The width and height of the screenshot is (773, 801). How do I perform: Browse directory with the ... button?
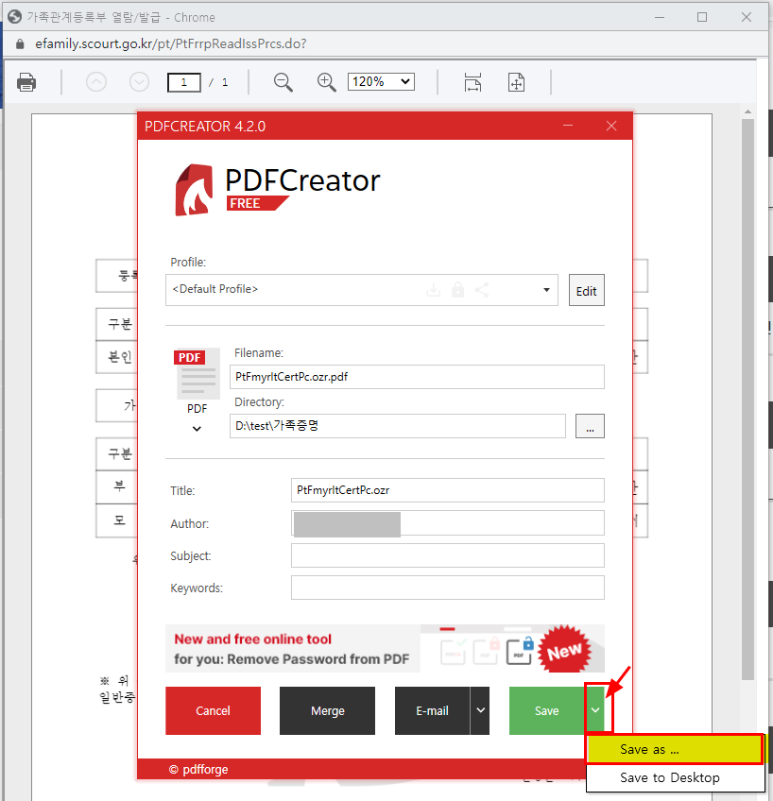pos(590,426)
